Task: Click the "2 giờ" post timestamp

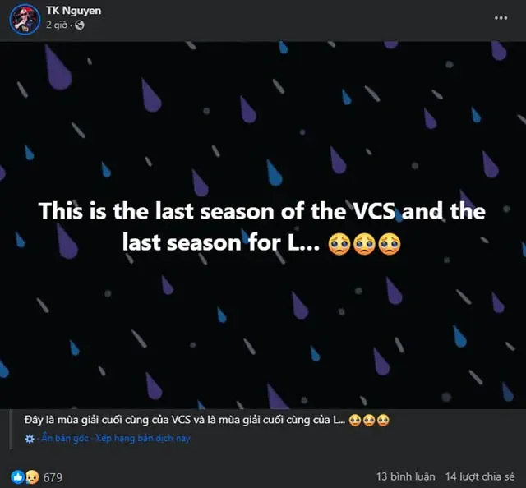Action: pos(57,25)
